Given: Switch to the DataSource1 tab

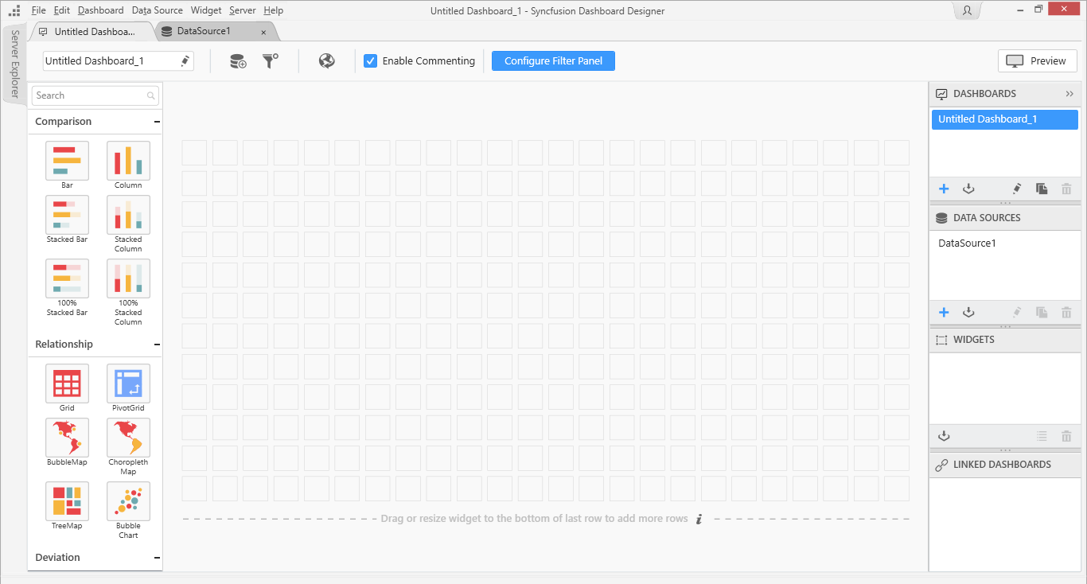Looking at the screenshot, I should point(204,31).
